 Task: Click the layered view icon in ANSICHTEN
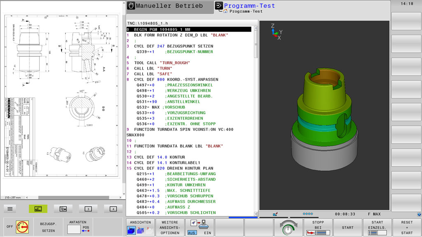(141, 231)
